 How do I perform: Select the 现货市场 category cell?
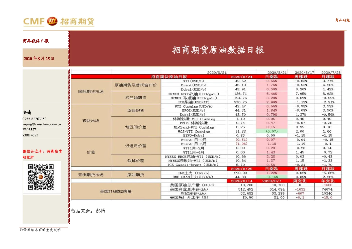pos(91,121)
